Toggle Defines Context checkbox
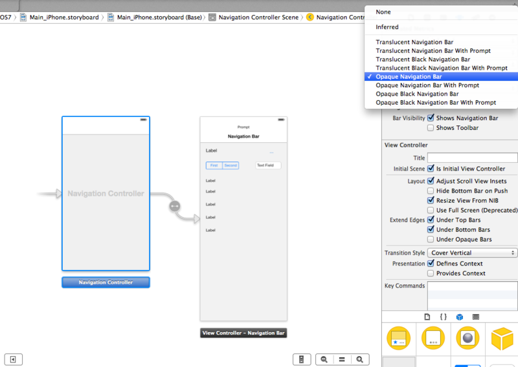518x367 pixels. (x=431, y=263)
